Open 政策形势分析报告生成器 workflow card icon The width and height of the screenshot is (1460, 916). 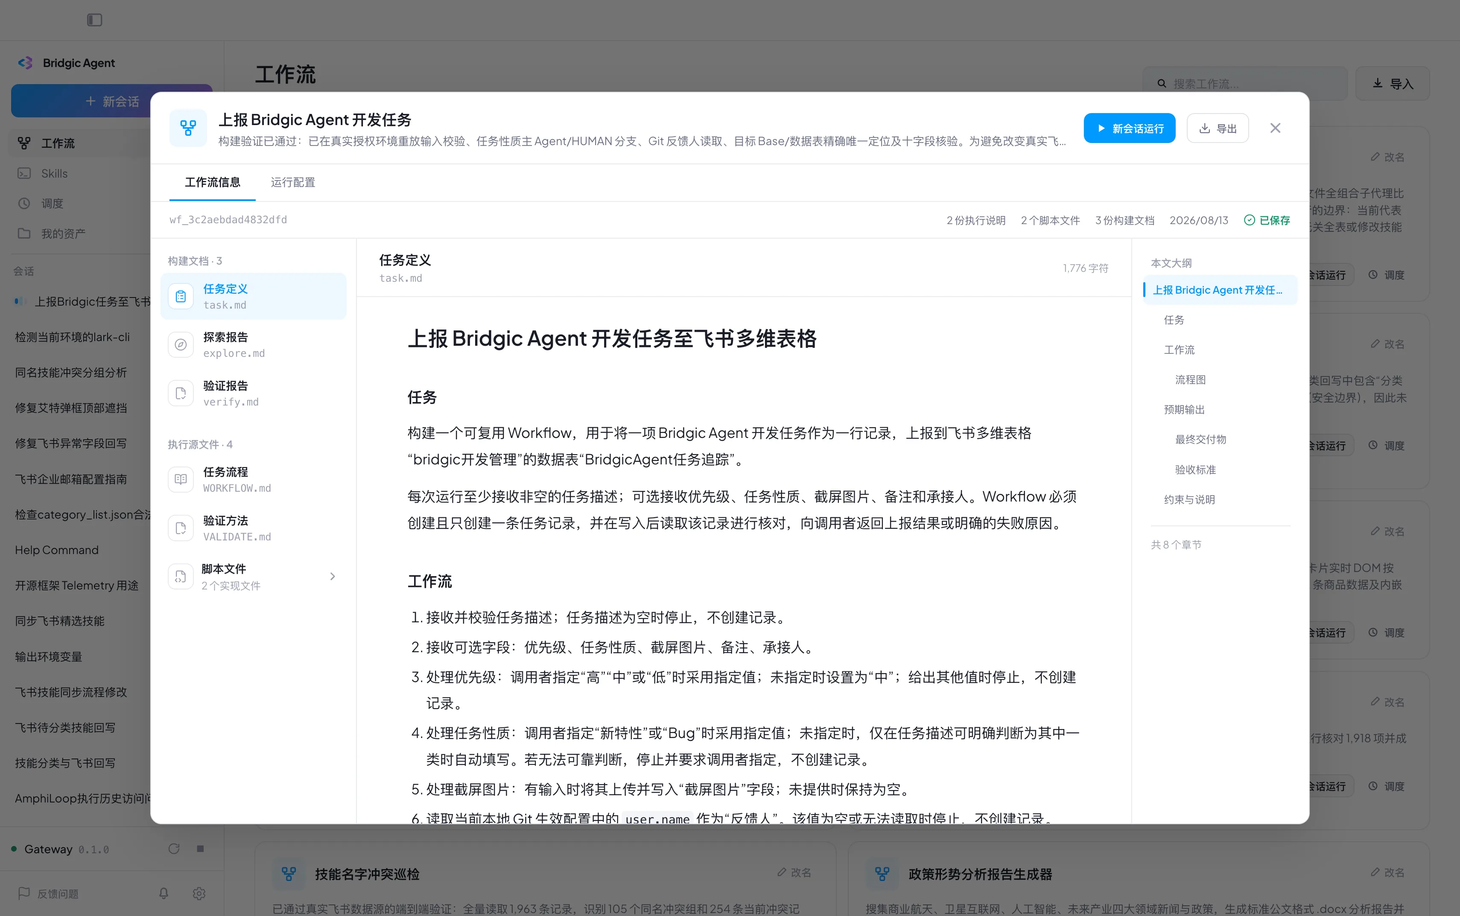pos(882,874)
